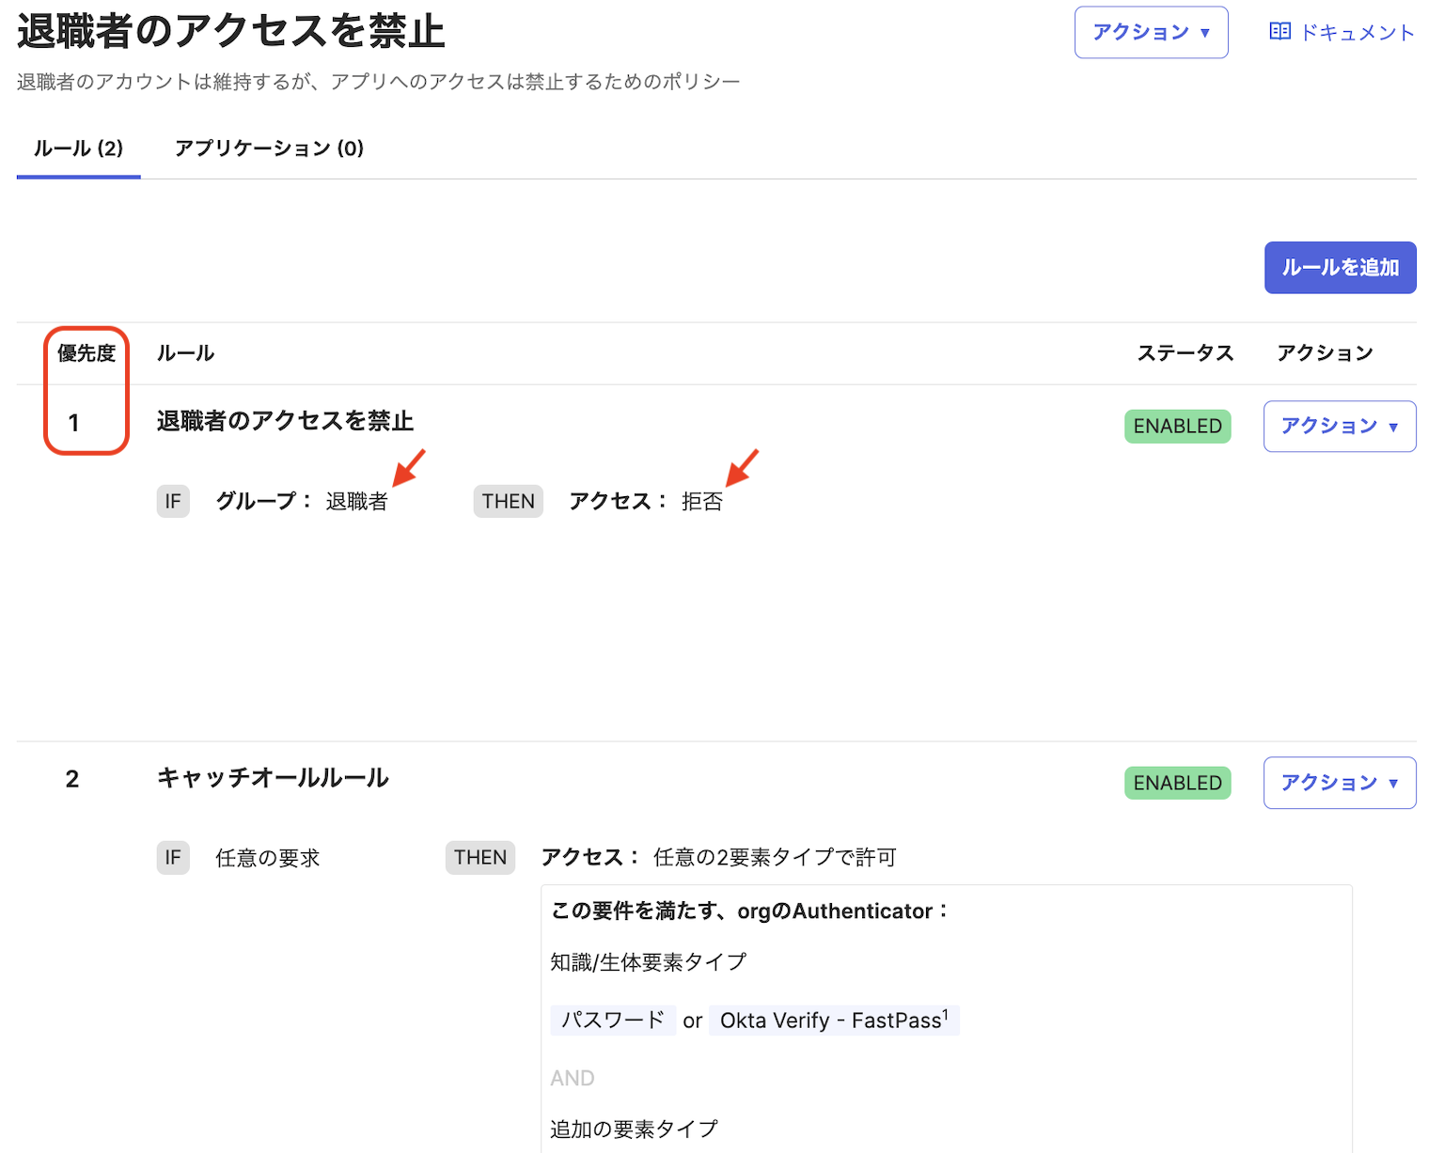
Task: Click 任意の2要素タイプで許可 access text
Action: pos(775,857)
